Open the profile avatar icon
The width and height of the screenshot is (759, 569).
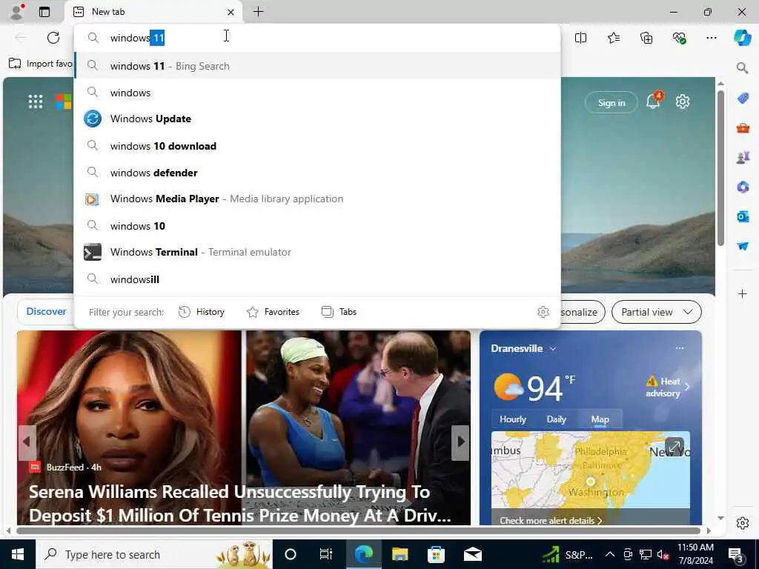click(16, 12)
